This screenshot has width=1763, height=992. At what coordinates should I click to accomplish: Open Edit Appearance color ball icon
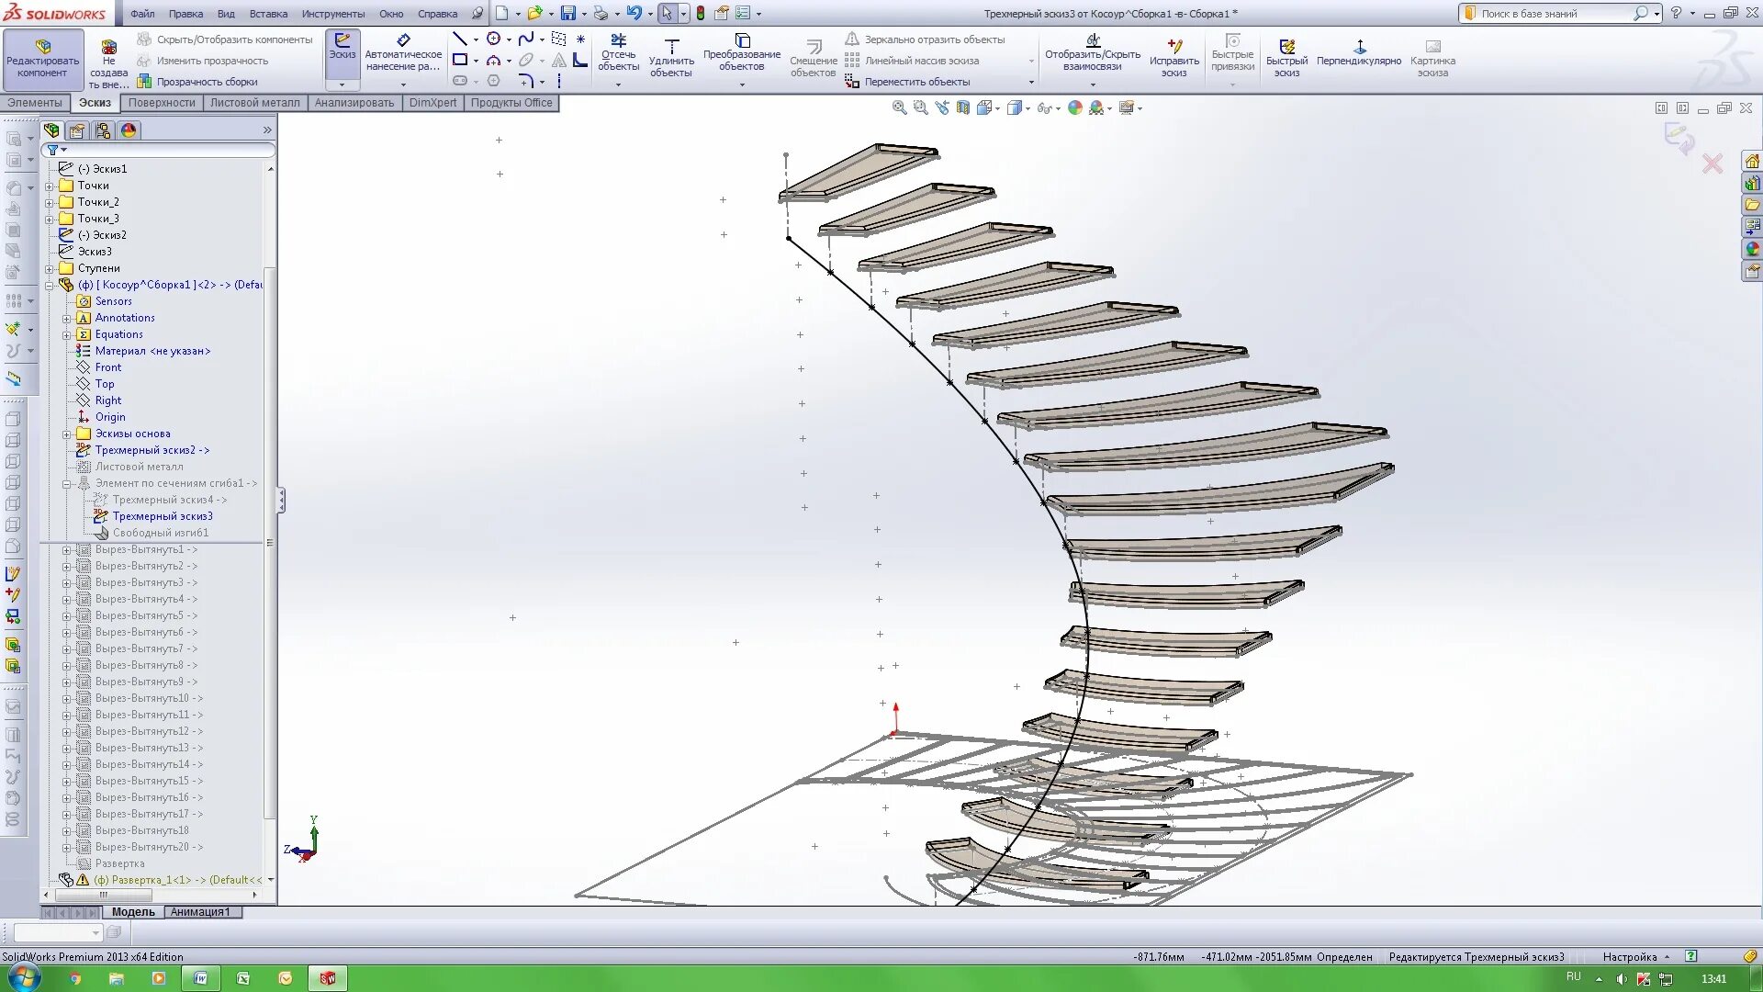(x=1074, y=108)
